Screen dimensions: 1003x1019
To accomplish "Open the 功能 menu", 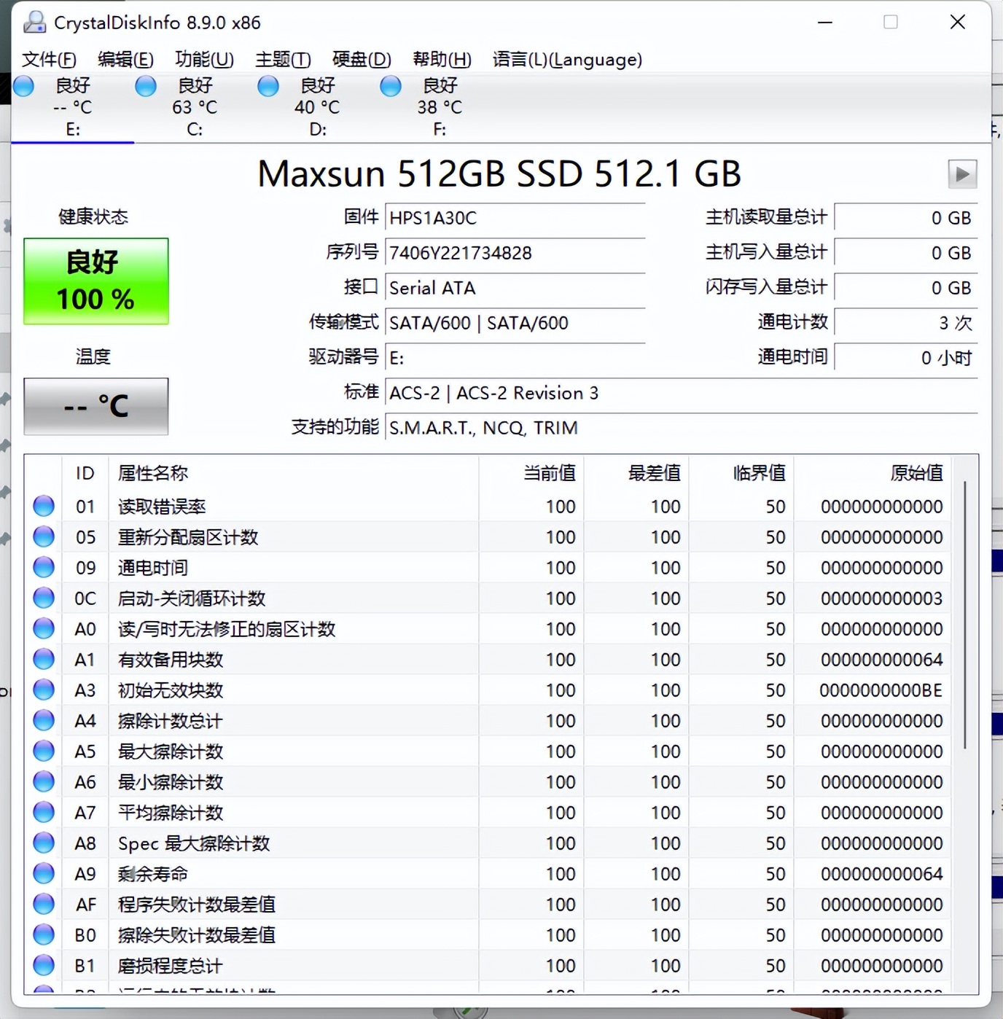I will pos(203,59).
